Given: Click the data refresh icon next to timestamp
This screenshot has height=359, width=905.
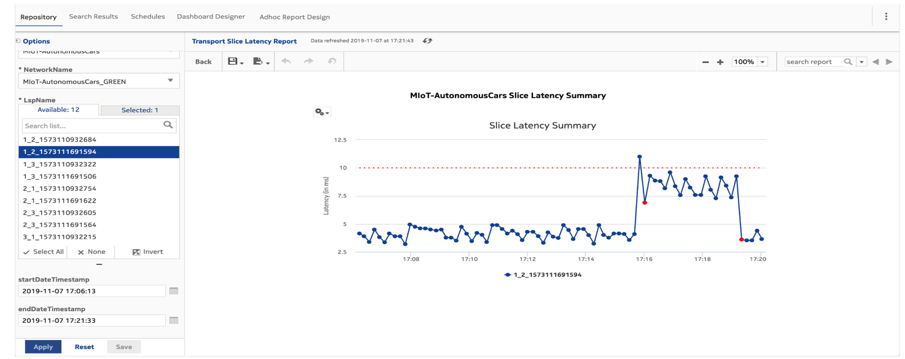Looking at the screenshot, I should click(427, 40).
